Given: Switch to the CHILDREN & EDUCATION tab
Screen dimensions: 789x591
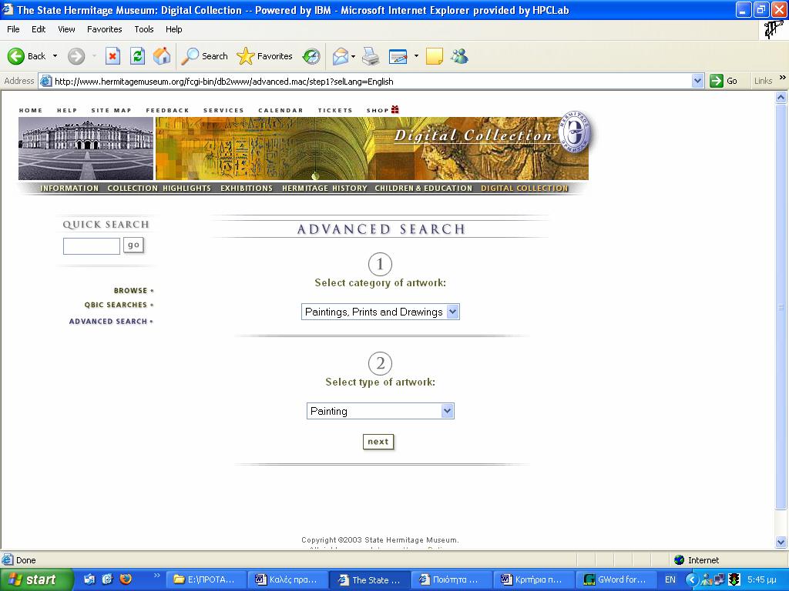Looking at the screenshot, I should (x=424, y=188).
